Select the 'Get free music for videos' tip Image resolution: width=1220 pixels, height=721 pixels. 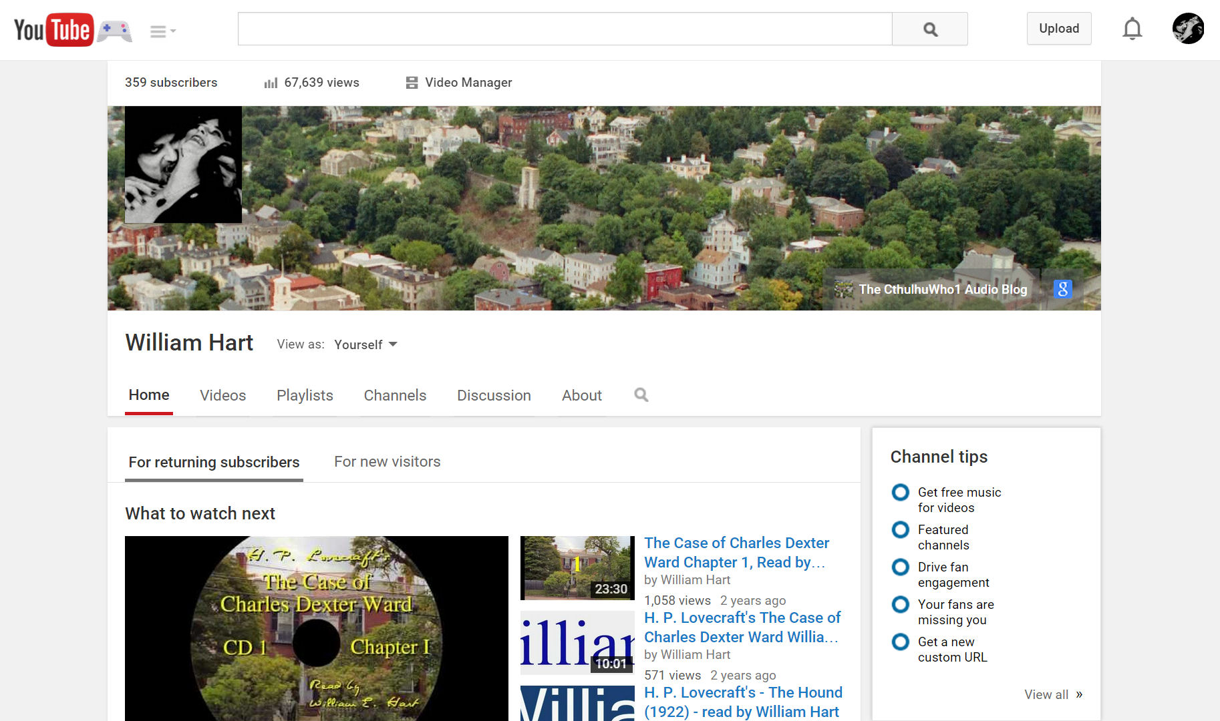pos(959,499)
